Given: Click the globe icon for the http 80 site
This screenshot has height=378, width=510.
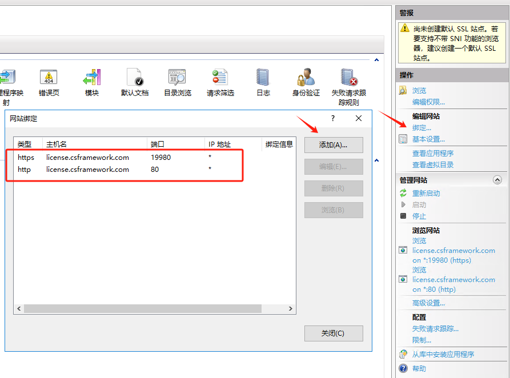Looking at the screenshot, I should (x=403, y=279).
